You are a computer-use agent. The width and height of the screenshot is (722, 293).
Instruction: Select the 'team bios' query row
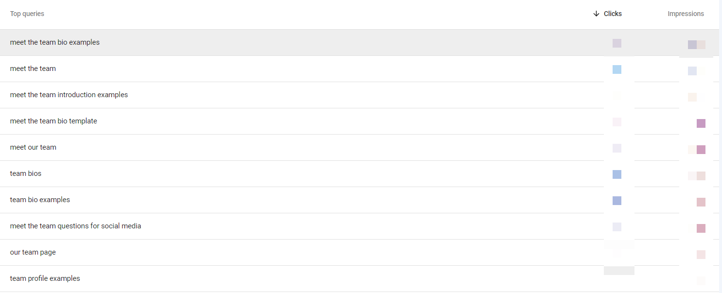pos(26,173)
